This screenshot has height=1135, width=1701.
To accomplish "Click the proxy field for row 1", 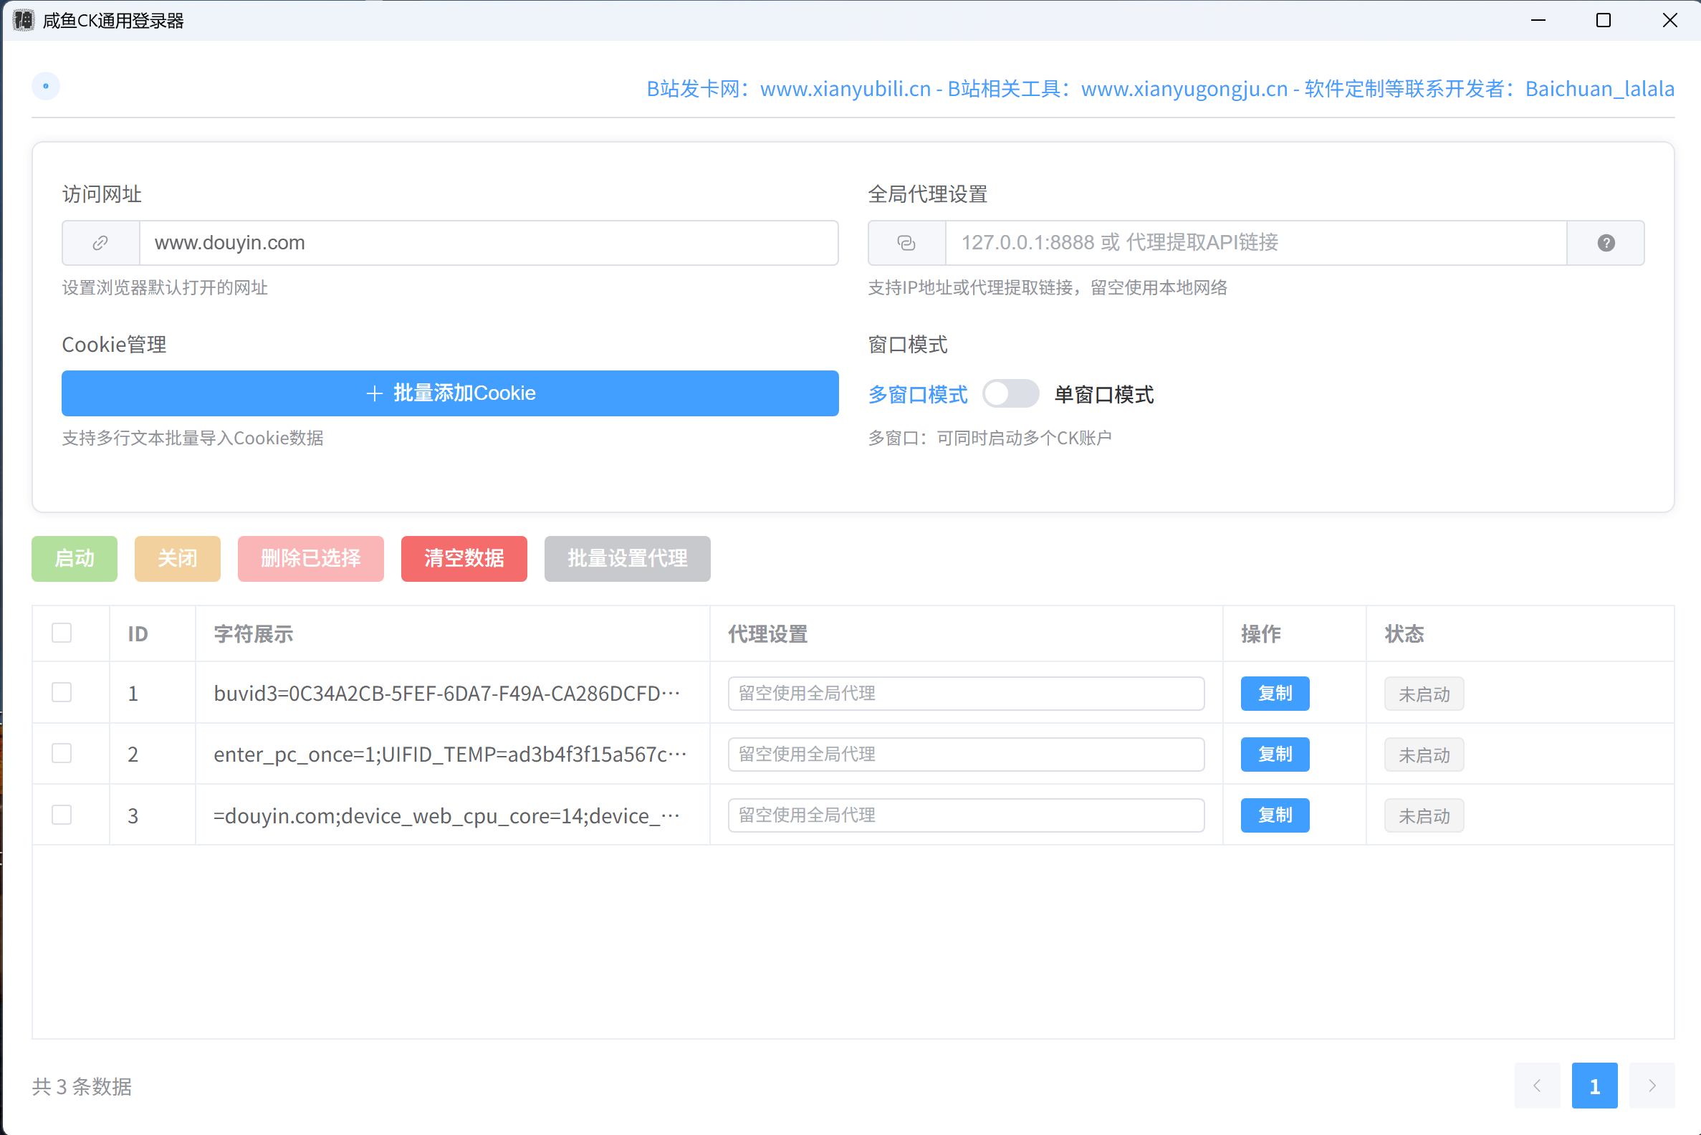I will [x=967, y=694].
